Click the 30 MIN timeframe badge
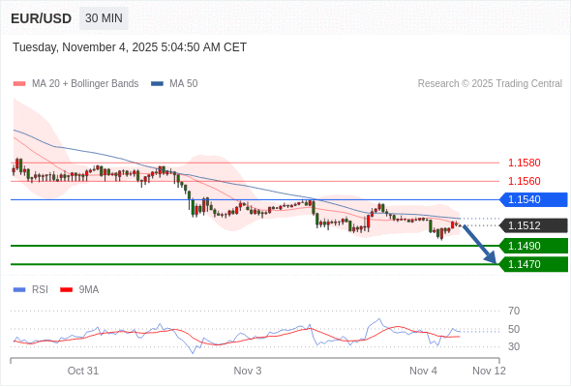Screen dimensions: 571x387 (x=104, y=18)
